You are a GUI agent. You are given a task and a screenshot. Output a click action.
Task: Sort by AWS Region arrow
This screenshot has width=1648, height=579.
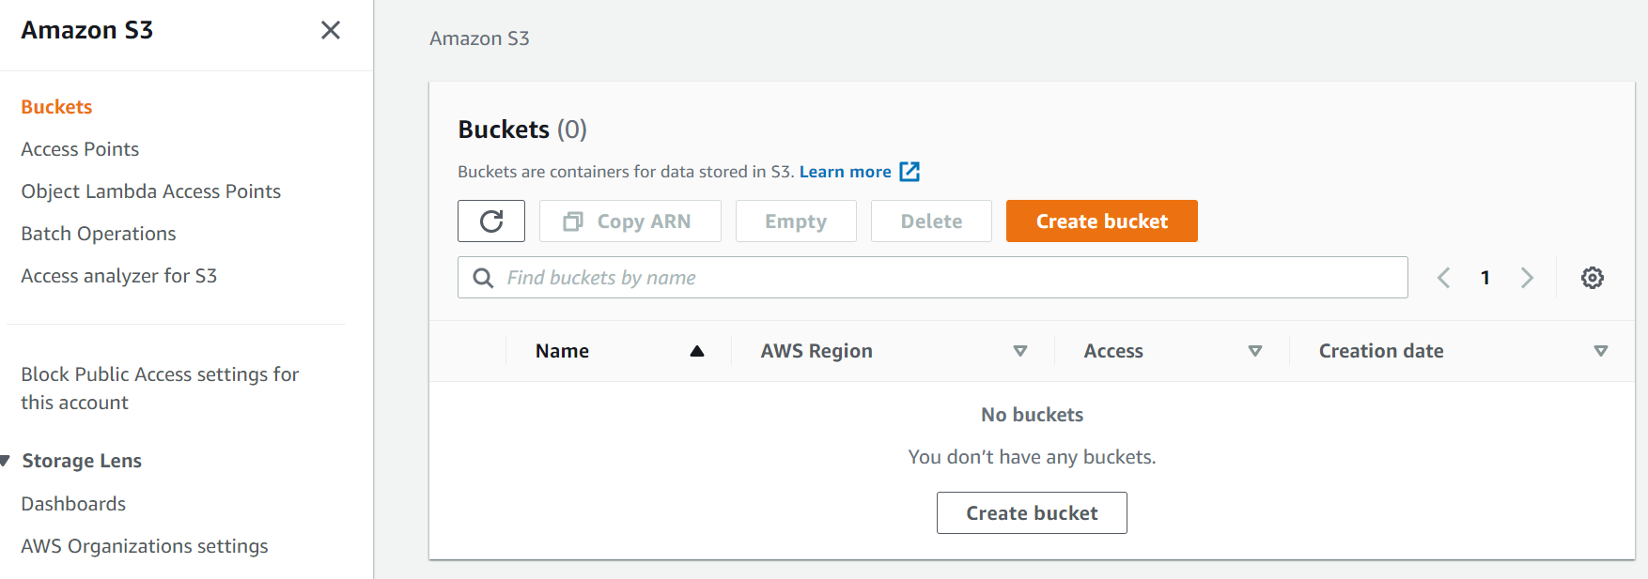[1020, 351]
